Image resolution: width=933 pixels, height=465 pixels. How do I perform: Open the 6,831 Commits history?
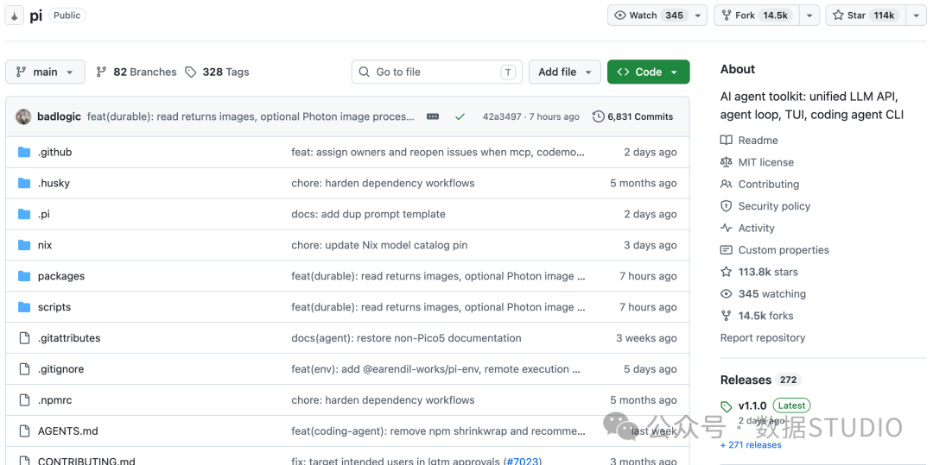coord(633,117)
